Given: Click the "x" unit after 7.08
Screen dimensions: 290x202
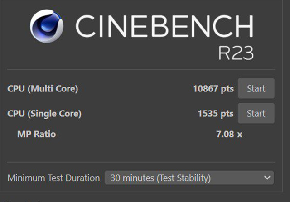Looking at the screenshot, I should click(x=240, y=134).
